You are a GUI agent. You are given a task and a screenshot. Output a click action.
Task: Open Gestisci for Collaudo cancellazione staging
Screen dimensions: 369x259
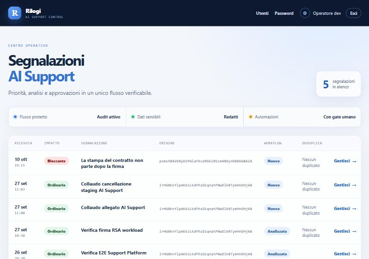point(345,185)
